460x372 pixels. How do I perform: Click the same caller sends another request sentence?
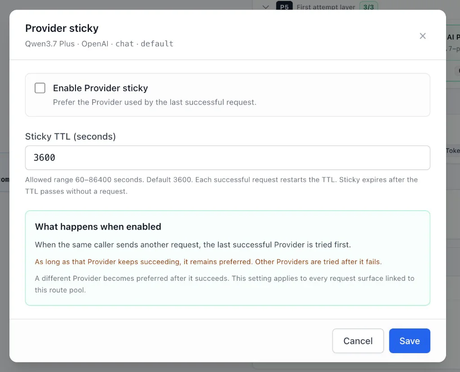(193, 245)
